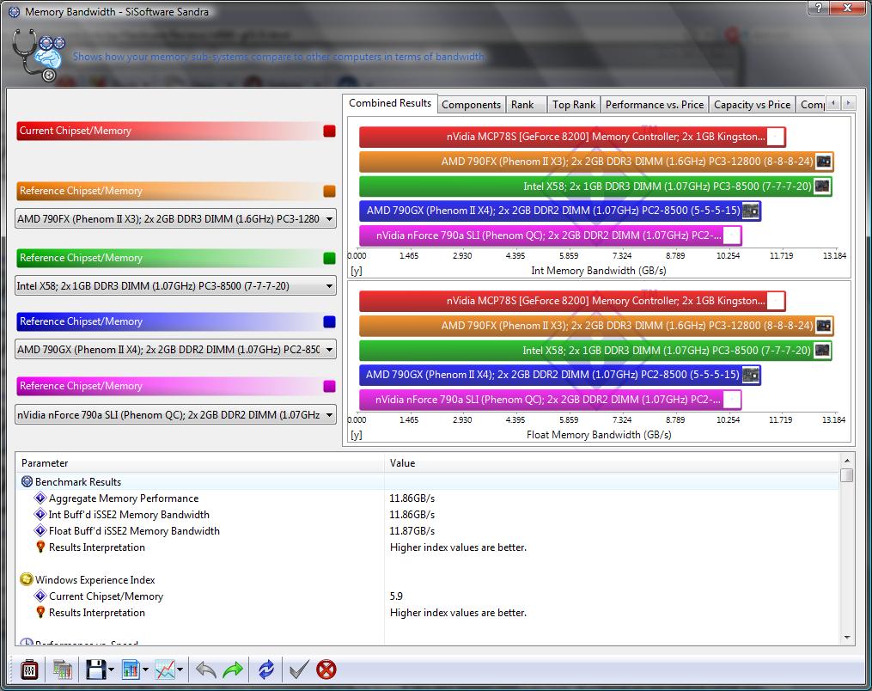This screenshot has height=691, width=872.
Task: Click the diamond icon beside Int Buff'd iSSE2
Action: [x=40, y=515]
